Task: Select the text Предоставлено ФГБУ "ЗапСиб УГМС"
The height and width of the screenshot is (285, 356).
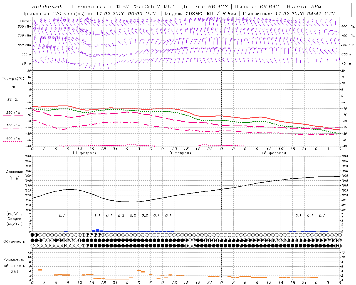Action: coord(123,7)
